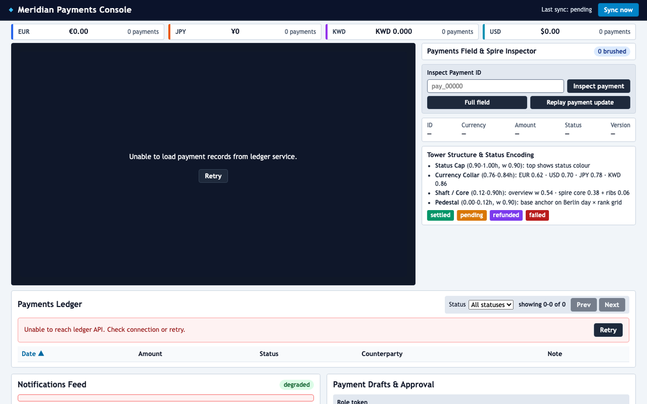Click the Status Cap legend line
This screenshot has width=647, height=404.
pyautogui.click(x=513, y=166)
